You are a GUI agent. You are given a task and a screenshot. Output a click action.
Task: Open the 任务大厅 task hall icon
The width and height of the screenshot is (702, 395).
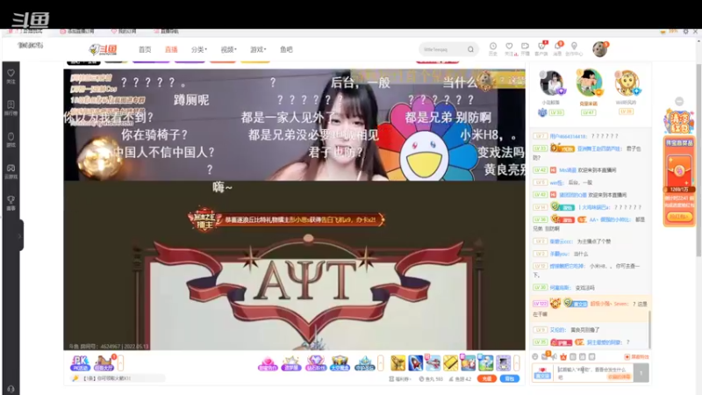pos(104,363)
